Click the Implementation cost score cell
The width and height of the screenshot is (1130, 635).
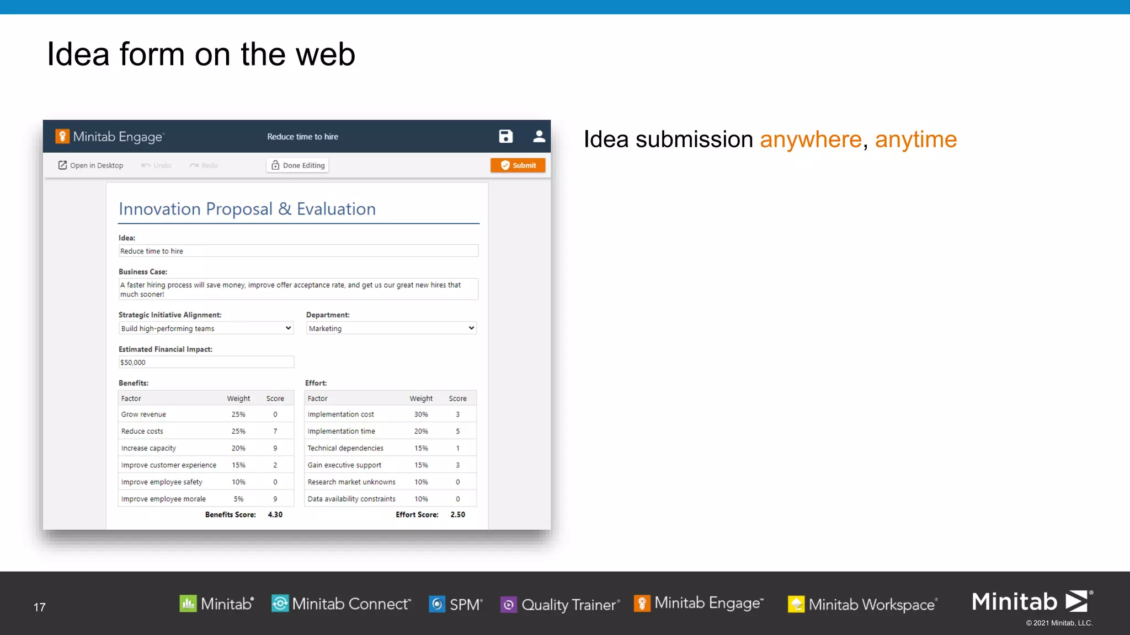[x=457, y=415]
